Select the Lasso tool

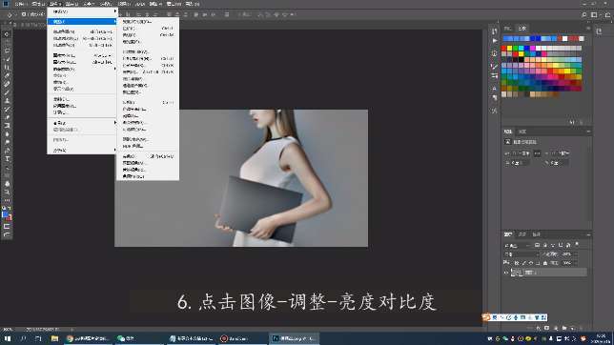pyautogui.click(x=7, y=51)
